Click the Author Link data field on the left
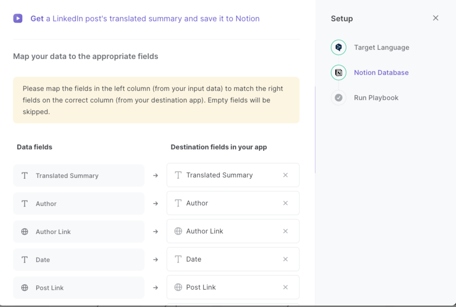 (79, 231)
